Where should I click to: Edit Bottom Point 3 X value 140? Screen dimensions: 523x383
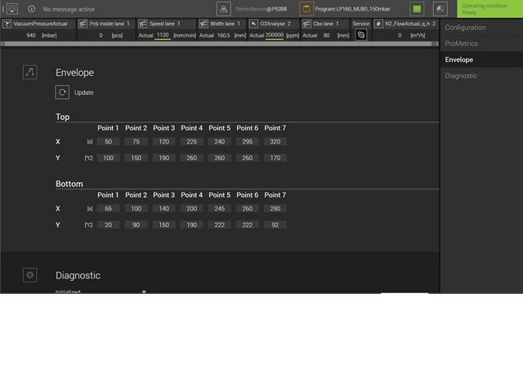click(x=163, y=209)
